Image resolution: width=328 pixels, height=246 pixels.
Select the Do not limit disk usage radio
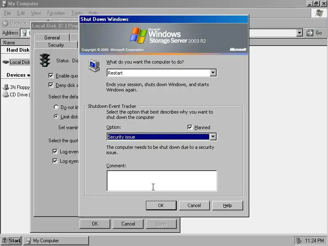(56, 107)
